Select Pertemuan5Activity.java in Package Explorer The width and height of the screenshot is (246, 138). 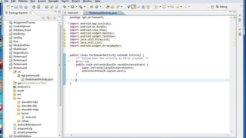[39, 79]
